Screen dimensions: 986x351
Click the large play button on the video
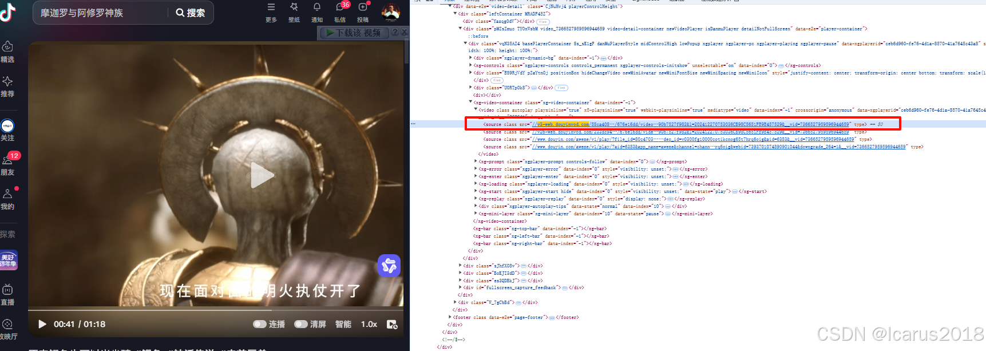click(262, 175)
